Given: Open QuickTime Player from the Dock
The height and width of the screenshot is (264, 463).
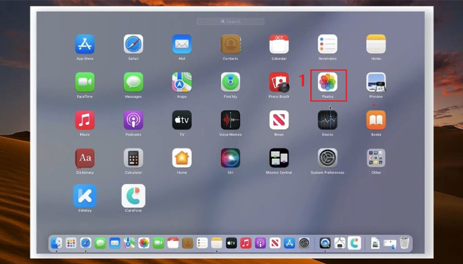Looking at the screenshot, I should coord(325,243).
